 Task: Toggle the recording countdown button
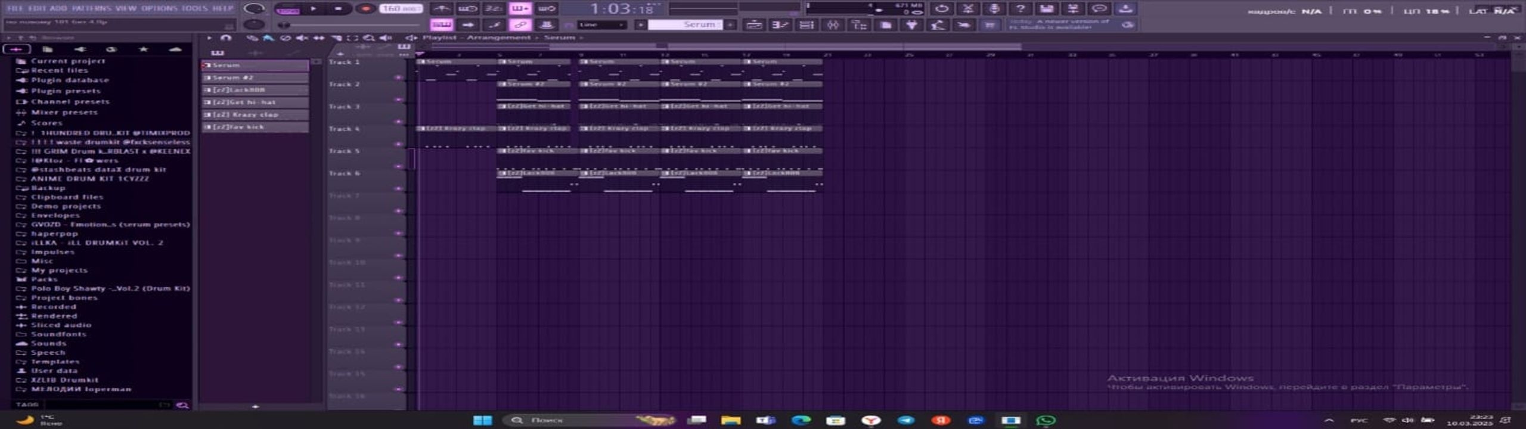pyautogui.click(x=494, y=8)
